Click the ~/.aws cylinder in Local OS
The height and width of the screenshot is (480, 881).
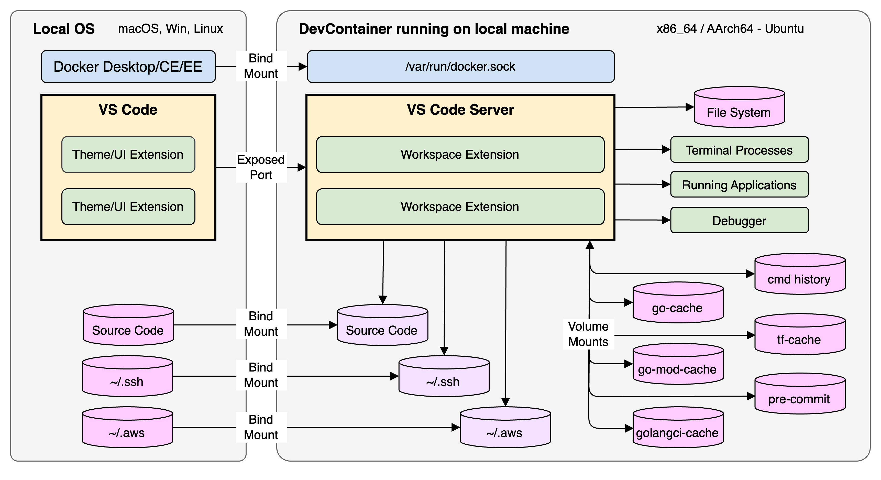pyautogui.click(x=128, y=427)
